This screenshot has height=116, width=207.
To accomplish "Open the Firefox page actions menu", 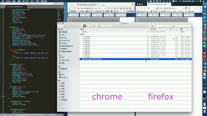I will [x=183, y=8].
